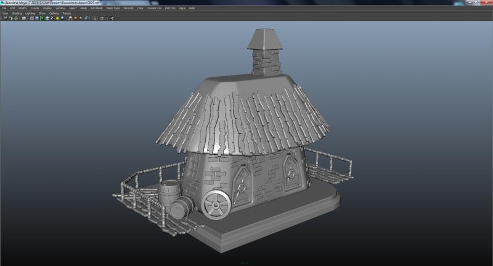This screenshot has width=493, height=266.
Task: Open the viewport Panels menu
Action: pyautogui.click(x=67, y=14)
